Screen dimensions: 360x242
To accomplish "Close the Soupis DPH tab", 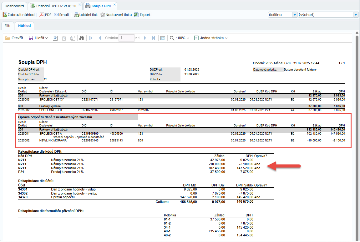I will pyautogui.click(x=114, y=5).
